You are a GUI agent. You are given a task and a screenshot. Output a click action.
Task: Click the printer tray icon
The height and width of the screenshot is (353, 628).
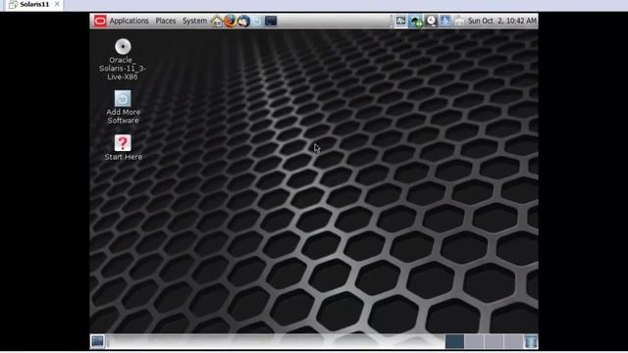[459, 22]
